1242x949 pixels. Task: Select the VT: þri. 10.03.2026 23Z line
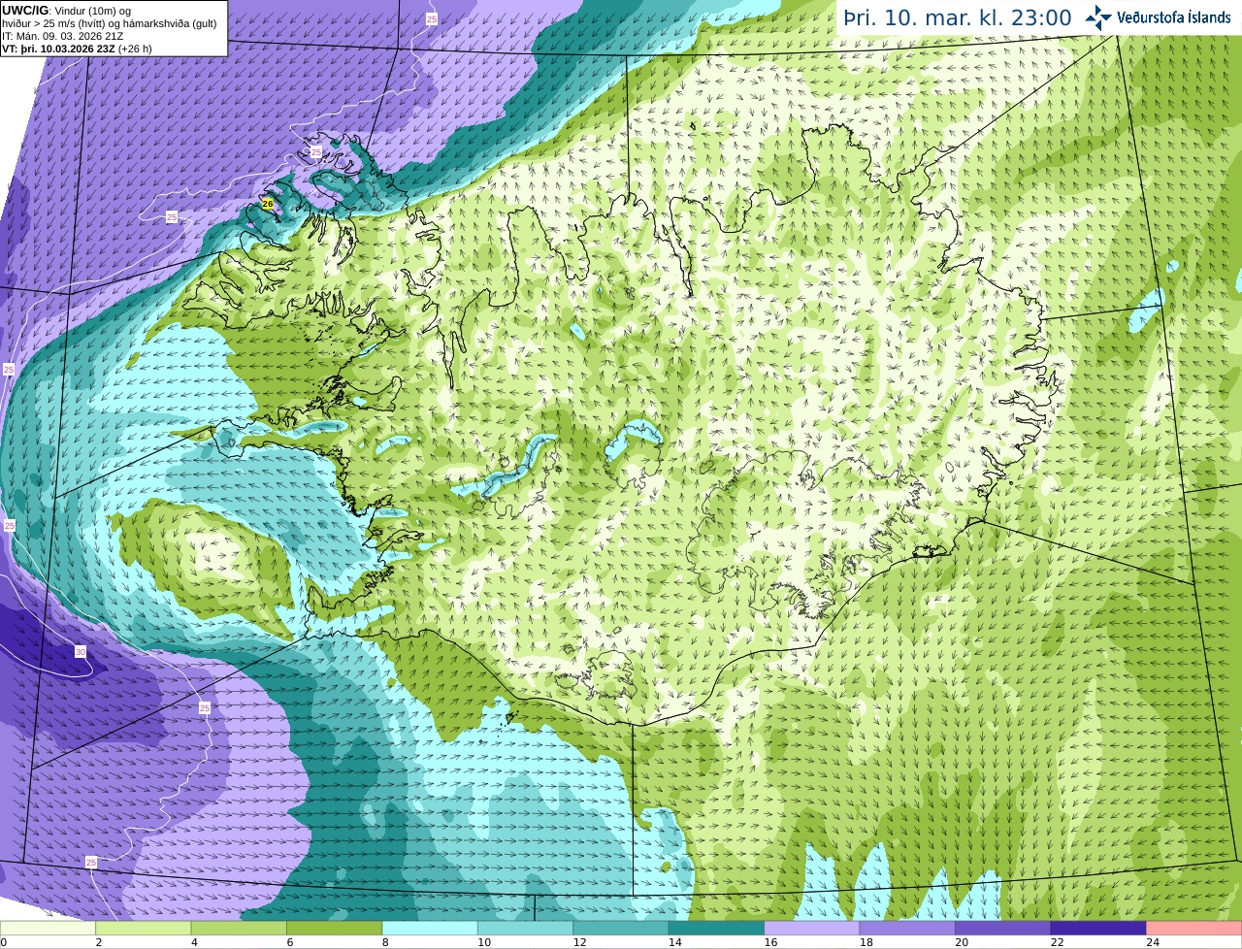[77, 49]
